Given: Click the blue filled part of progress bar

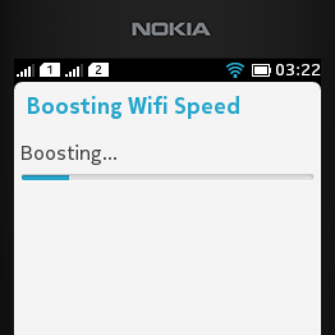Looking at the screenshot, I should (45, 178).
